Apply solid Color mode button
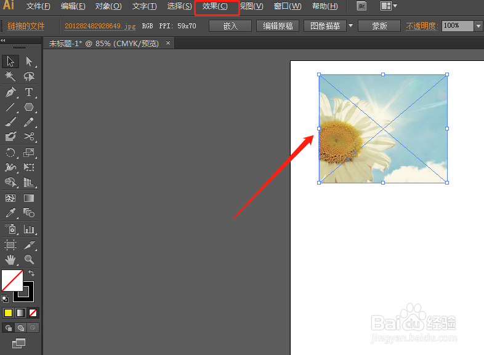 tap(9, 313)
